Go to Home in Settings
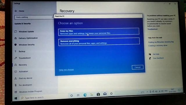186x105 pixels. click(21, 11)
